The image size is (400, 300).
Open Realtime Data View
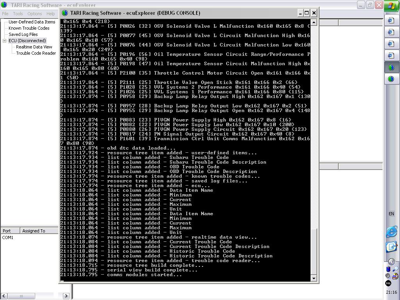(x=34, y=47)
